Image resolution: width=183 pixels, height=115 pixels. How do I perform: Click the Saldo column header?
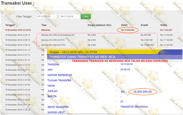pyautogui.click(x=164, y=25)
